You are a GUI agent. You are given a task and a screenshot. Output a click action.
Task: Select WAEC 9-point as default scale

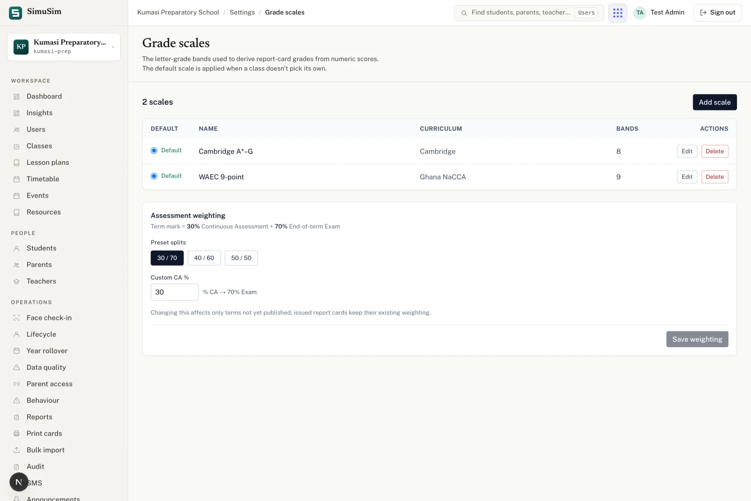[x=154, y=176]
